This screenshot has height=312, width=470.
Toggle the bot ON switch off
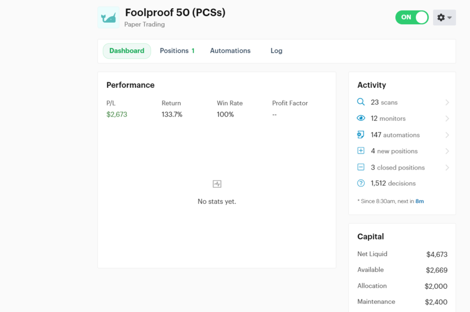tap(412, 18)
